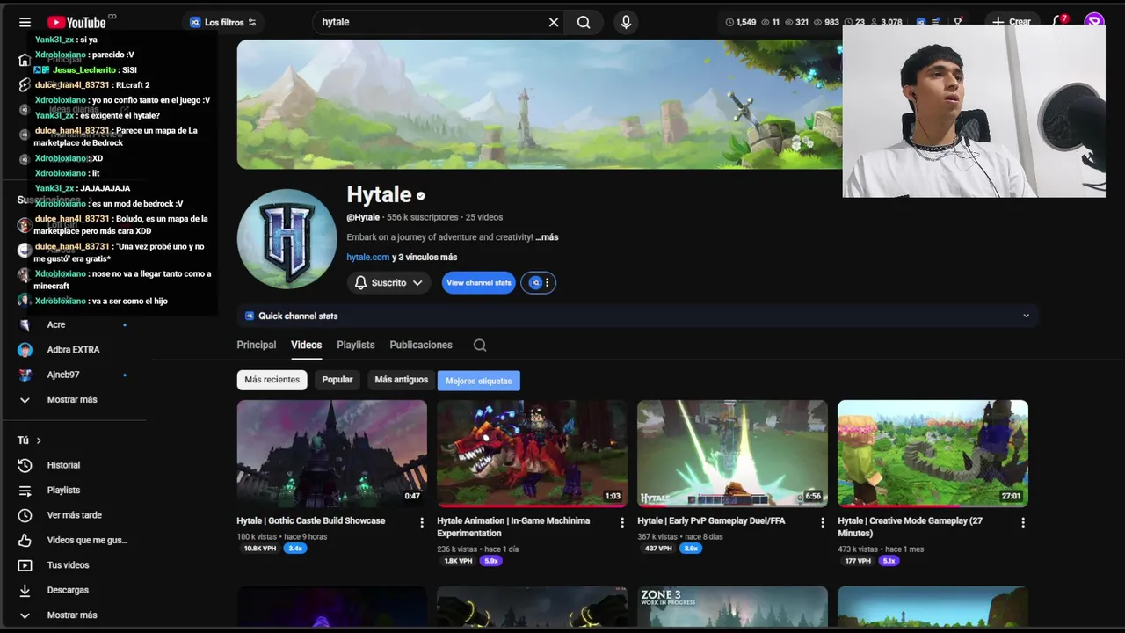Click the list icon in stats bar

pos(937,22)
